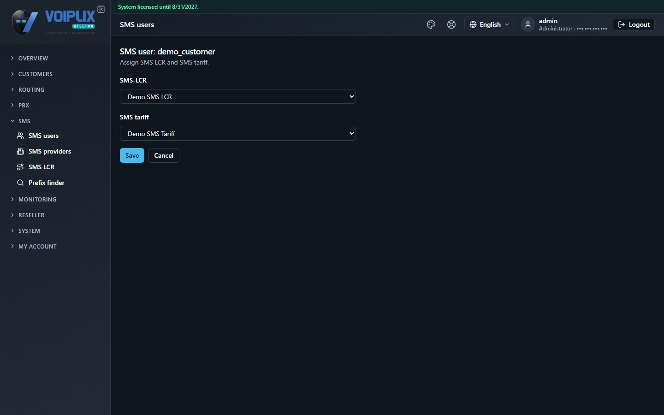Click the Voiplix Billing logo

[53, 22]
